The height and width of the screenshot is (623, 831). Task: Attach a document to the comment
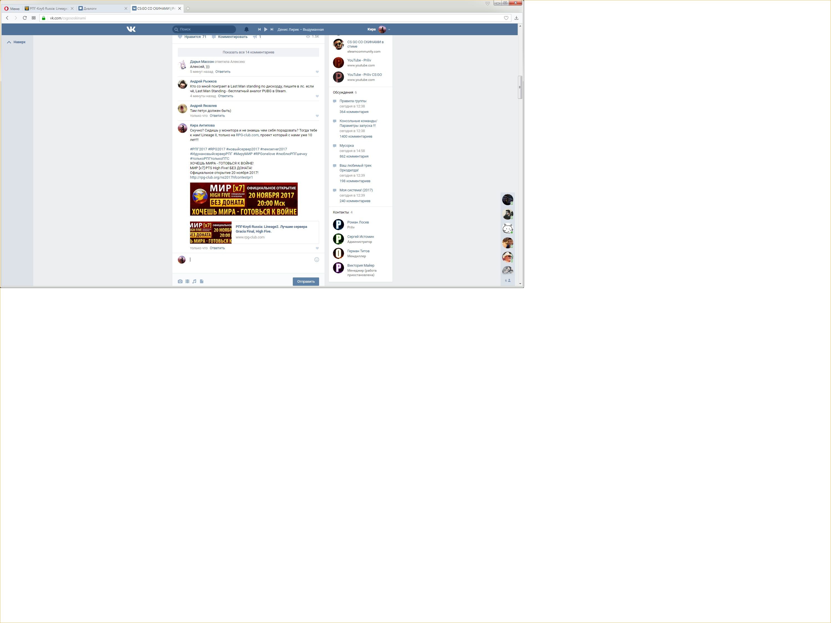pos(202,281)
